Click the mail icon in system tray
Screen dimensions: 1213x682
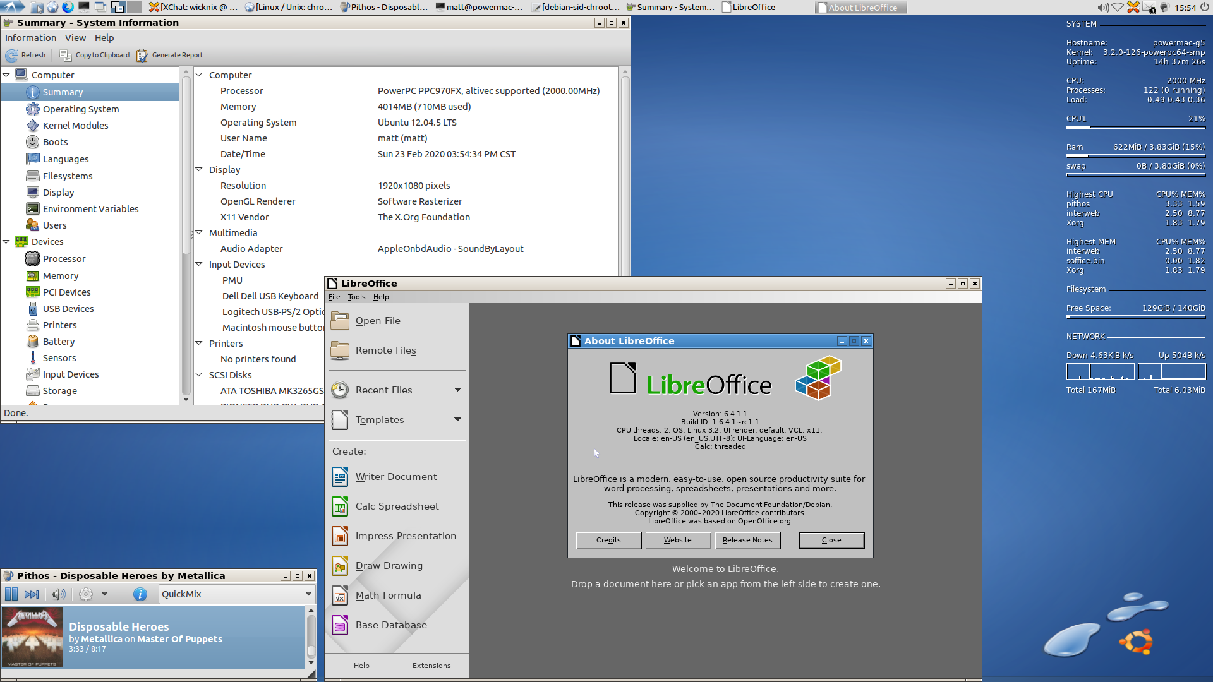tap(1149, 8)
